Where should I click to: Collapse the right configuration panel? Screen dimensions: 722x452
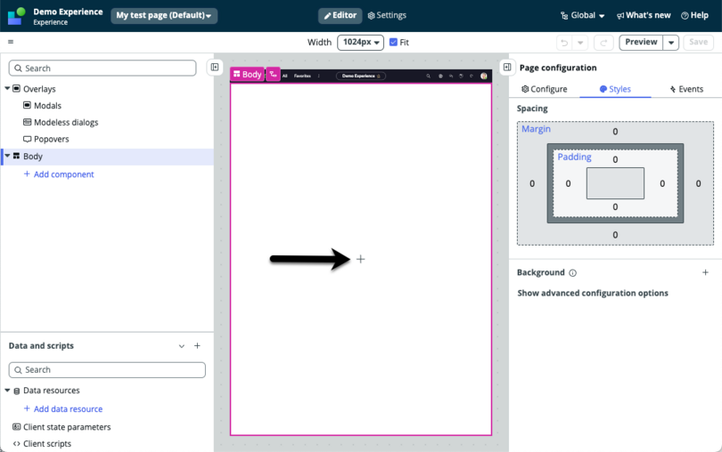pyautogui.click(x=507, y=67)
